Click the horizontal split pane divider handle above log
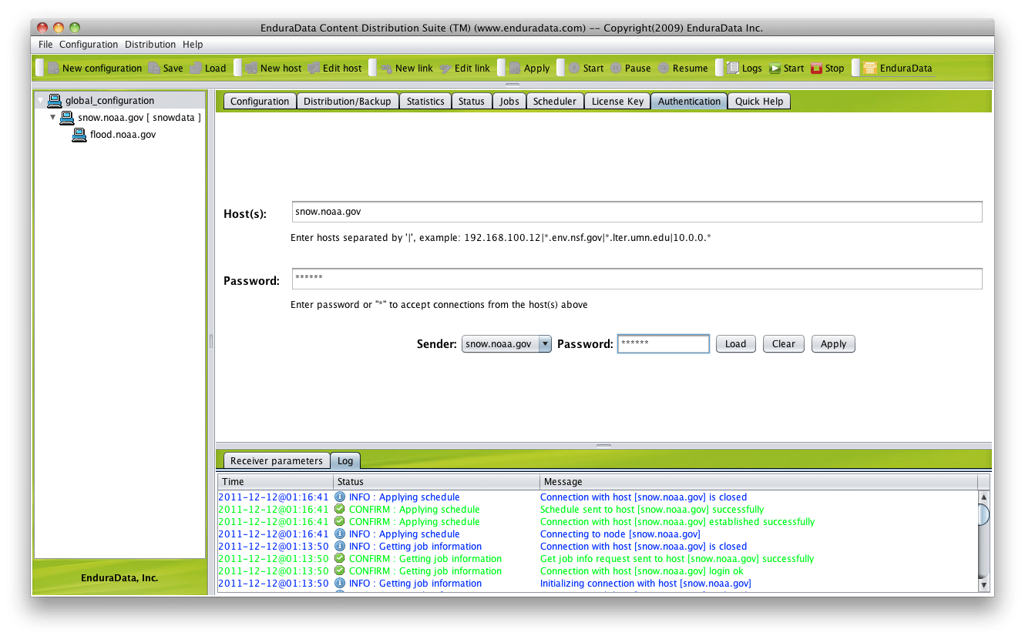This screenshot has width=1025, height=639. [x=604, y=446]
